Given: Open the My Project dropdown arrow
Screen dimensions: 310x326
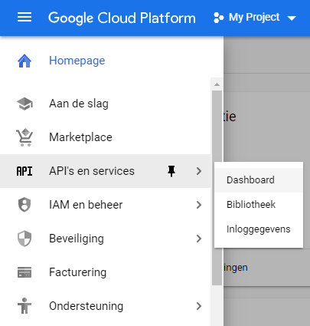Looking at the screenshot, I should pos(292,18).
